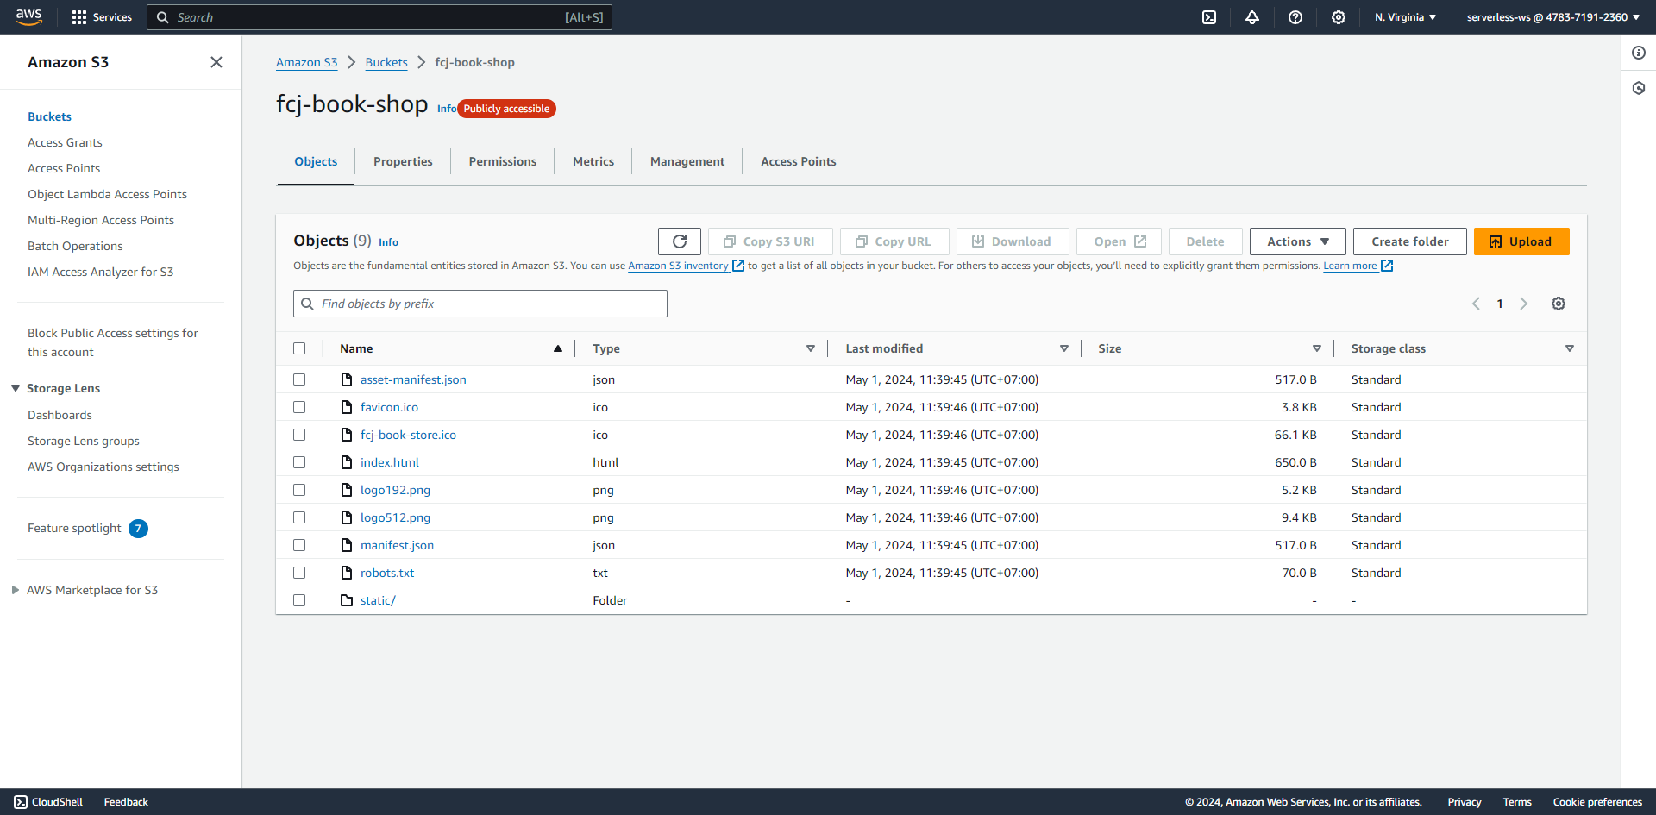1656x815 pixels.
Task: Click Cookie preferences in footer
Action: [1597, 802]
